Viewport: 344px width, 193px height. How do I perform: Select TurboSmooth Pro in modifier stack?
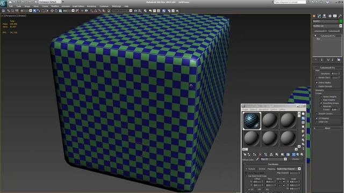(x=328, y=36)
